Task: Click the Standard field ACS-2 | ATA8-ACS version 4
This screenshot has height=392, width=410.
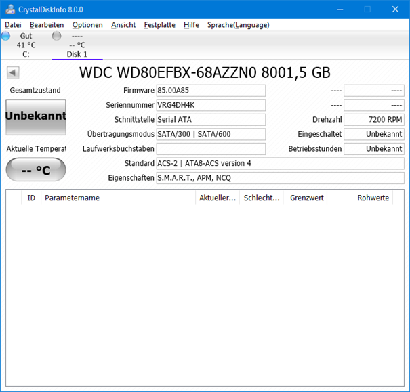Action: tap(281, 163)
